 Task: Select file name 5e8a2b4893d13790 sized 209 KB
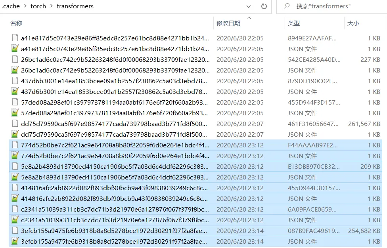(x=115, y=167)
